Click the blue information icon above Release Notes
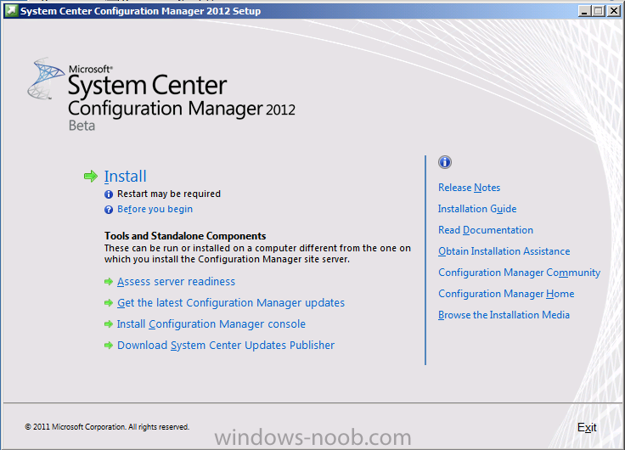625x450 pixels. click(x=445, y=162)
